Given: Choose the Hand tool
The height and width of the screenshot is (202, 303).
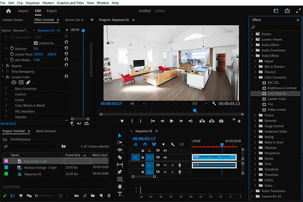Looking at the screenshot, I should click(120, 186).
